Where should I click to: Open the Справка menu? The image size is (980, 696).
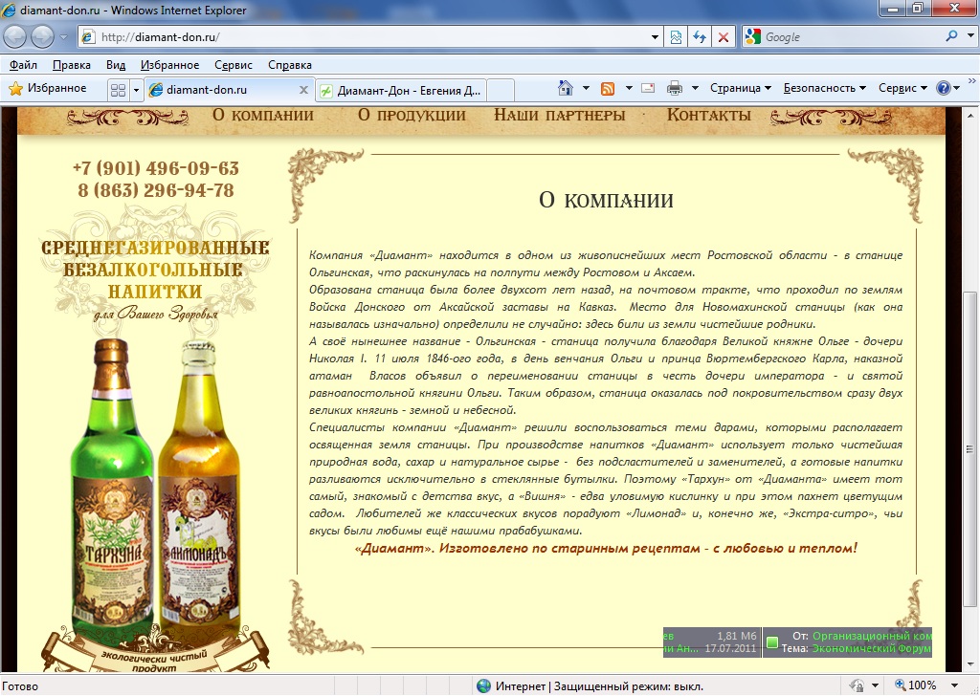click(289, 65)
